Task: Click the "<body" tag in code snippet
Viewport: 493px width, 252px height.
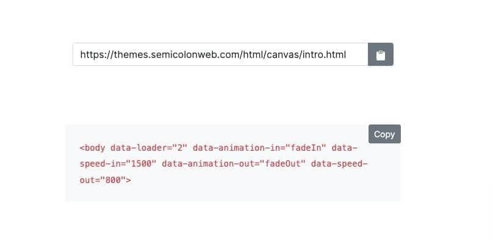Action: pos(92,148)
